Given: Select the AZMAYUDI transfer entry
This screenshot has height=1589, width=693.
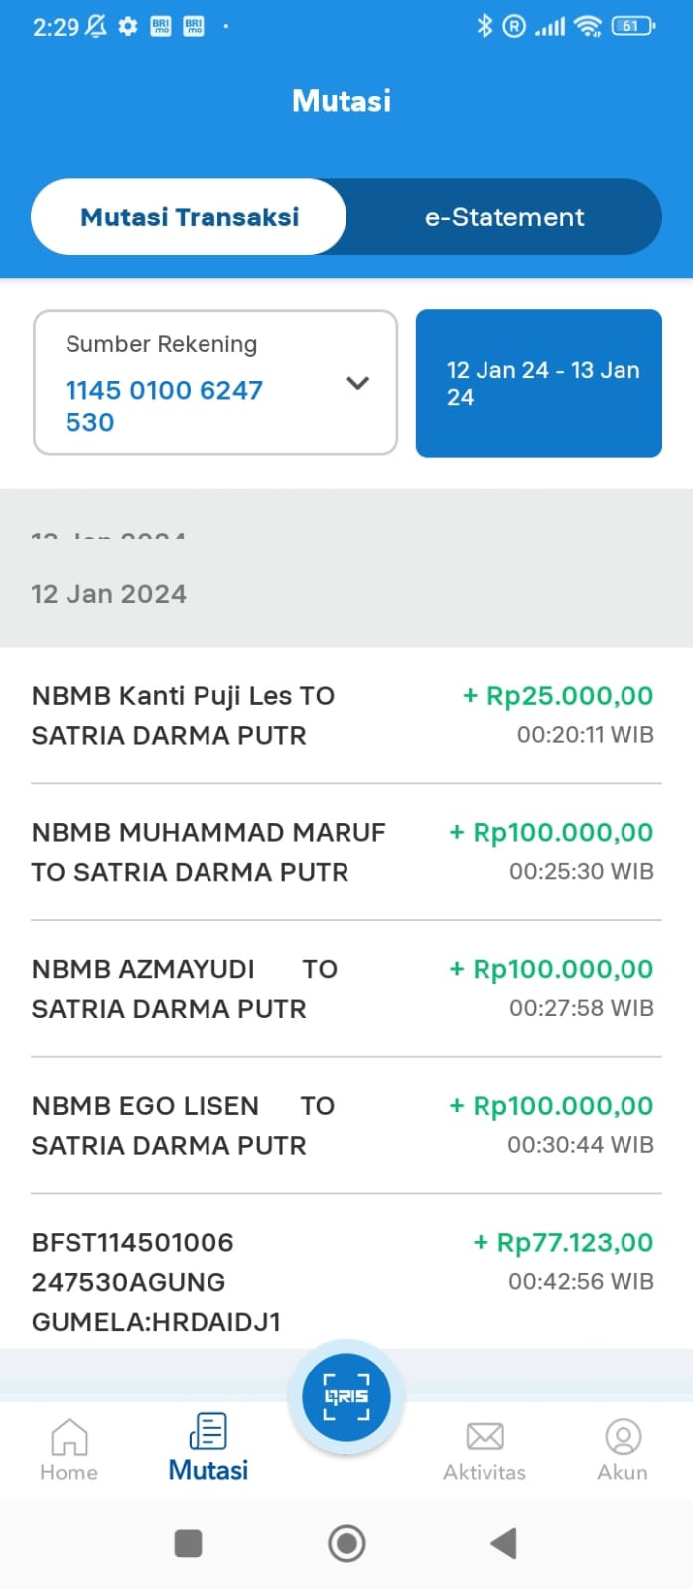Looking at the screenshot, I should (x=346, y=989).
